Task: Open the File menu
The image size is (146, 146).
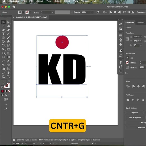Action: tap(24, 1)
